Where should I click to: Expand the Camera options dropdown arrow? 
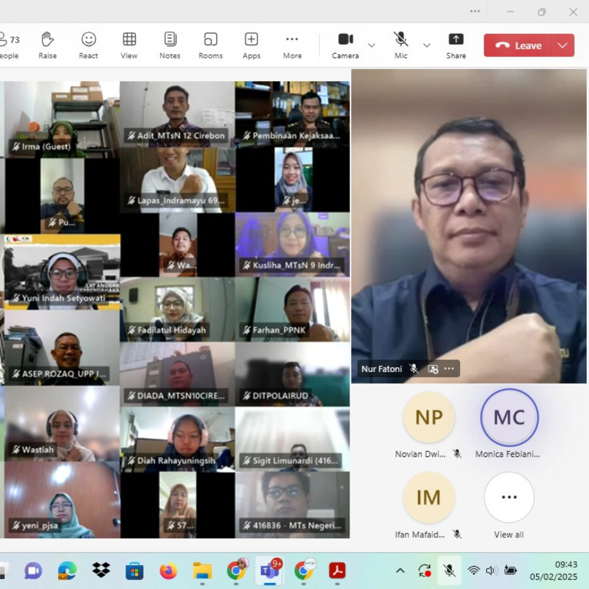point(371,45)
